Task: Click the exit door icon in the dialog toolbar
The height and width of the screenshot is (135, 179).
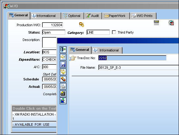Action: [x=63, y=50]
